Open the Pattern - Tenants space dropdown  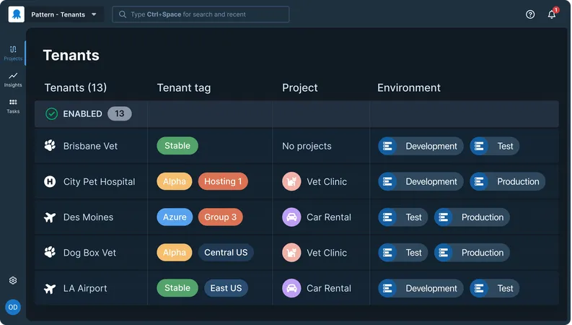click(x=65, y=14)
